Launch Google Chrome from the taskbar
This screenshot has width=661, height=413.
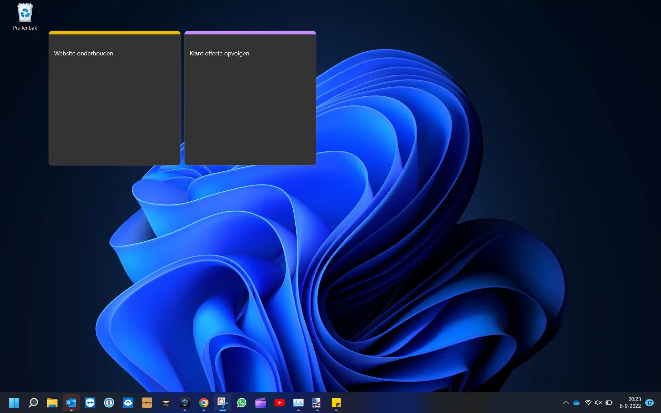coord(204,403)
